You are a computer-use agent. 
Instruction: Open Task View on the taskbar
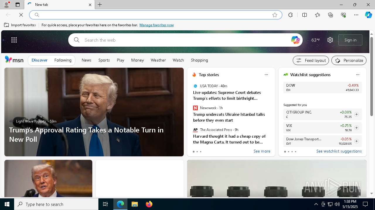point(105,204)
